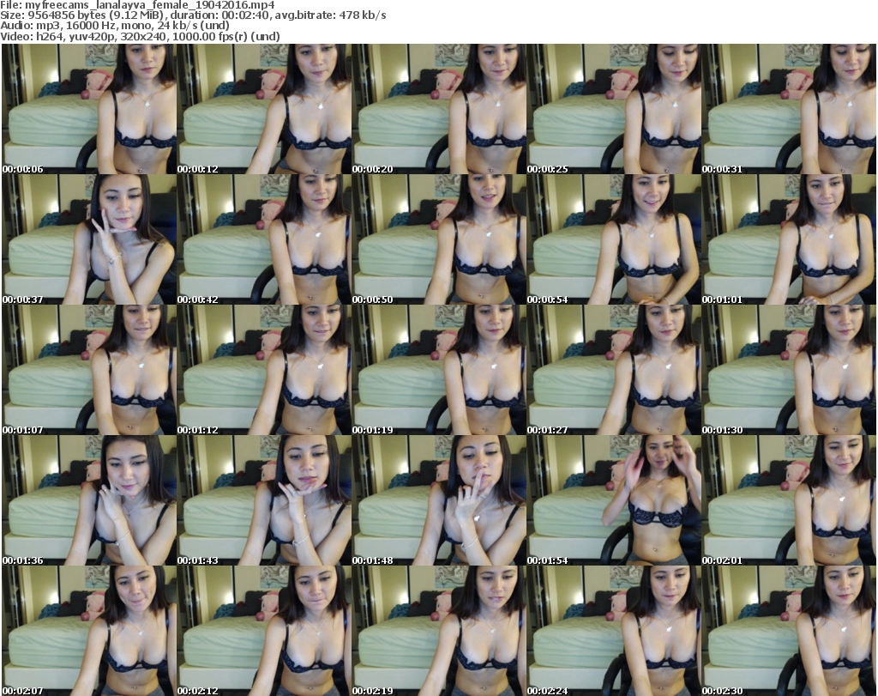Pick the frame timestamped 00:01:27

click(x=614, y=370)
